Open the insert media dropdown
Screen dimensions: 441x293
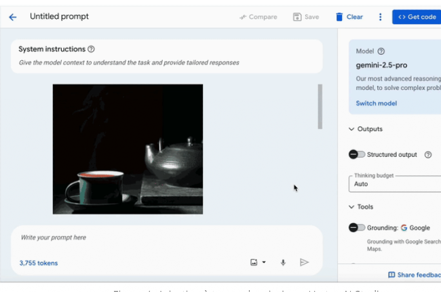pos(258,263)
